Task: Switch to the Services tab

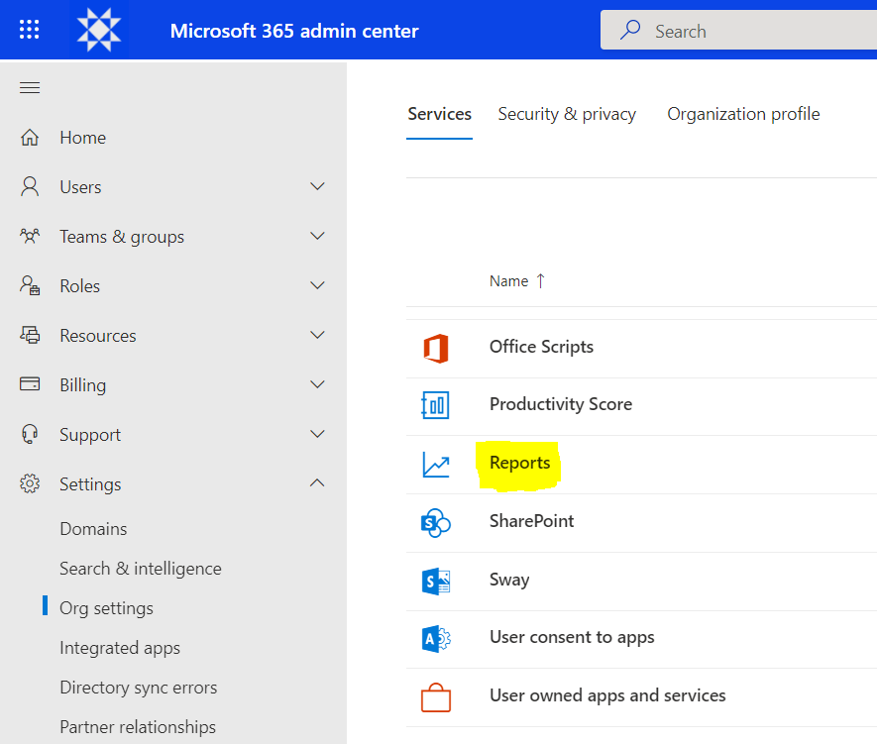Action: pos(440,114)
